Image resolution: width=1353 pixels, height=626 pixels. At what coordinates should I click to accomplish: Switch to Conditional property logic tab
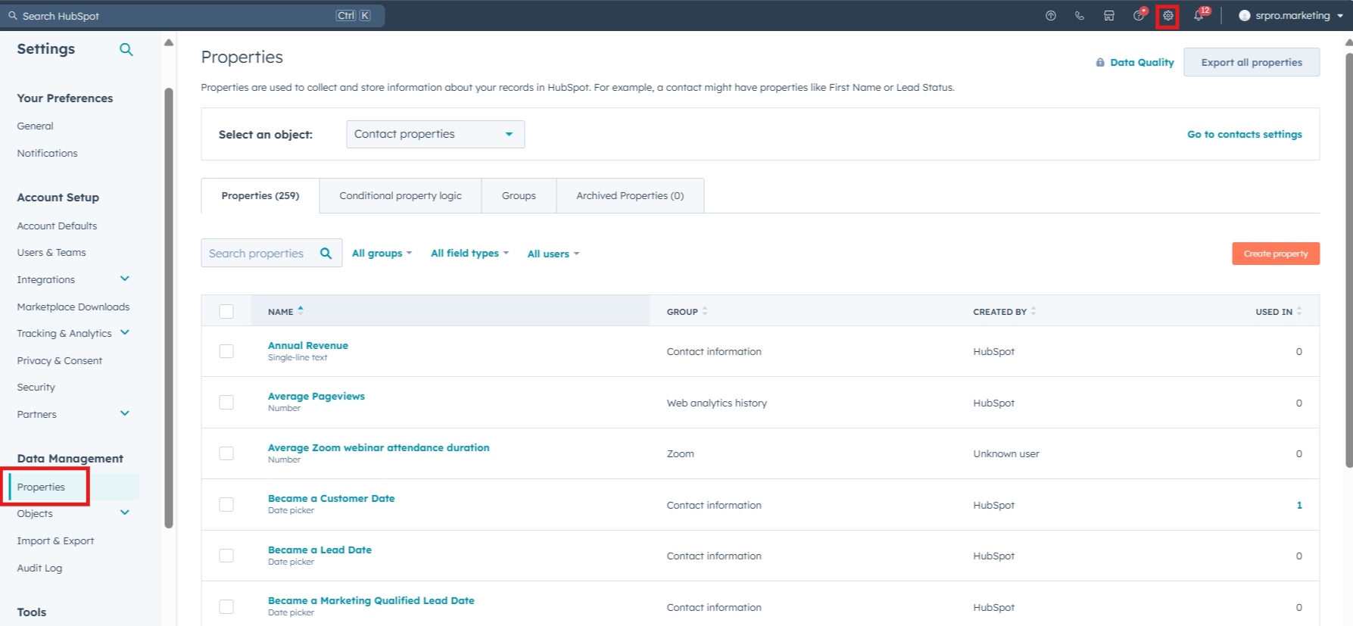[400, 196]
